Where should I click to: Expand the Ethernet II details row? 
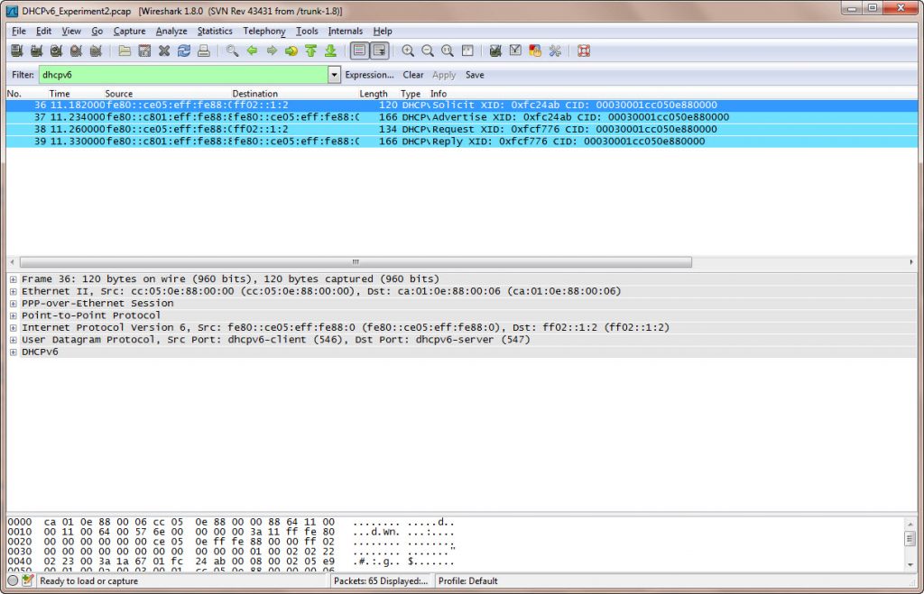pos(13,291)
